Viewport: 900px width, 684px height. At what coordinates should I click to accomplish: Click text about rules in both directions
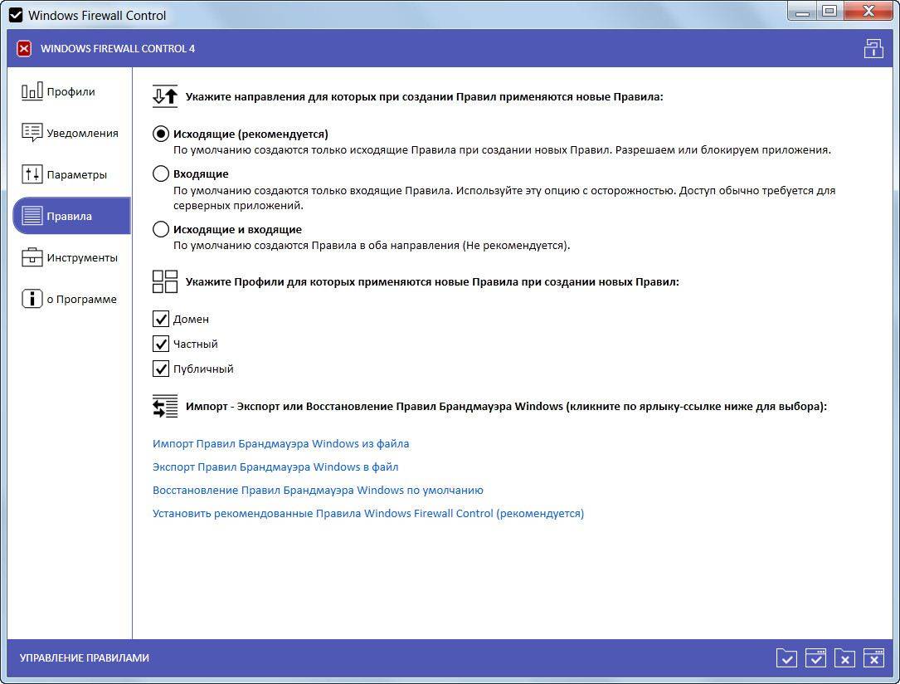[372, 246]
